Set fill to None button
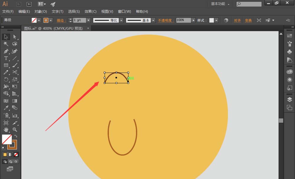The height and width of the screenshot is (179, 295). (16, 155)
